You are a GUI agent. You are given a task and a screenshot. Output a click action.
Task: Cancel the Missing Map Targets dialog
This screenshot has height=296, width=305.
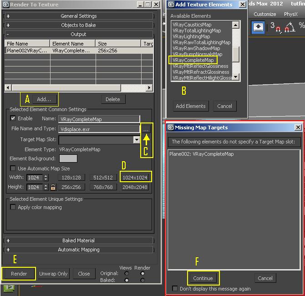[x=265, y=278]
